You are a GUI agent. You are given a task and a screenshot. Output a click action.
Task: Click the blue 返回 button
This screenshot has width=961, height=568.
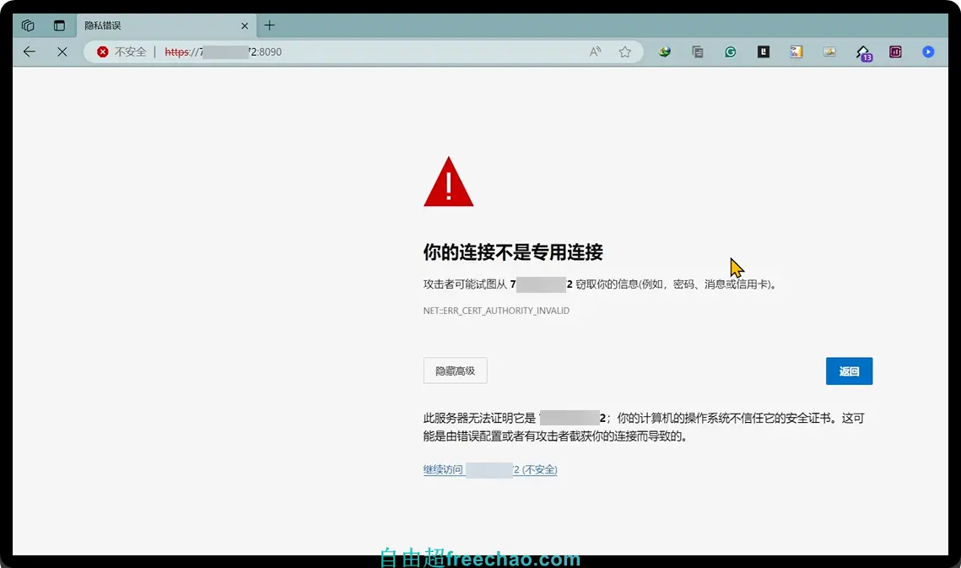click(849, 371)
